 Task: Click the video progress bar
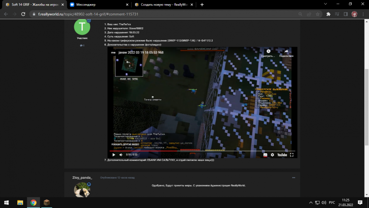(202, 151)
